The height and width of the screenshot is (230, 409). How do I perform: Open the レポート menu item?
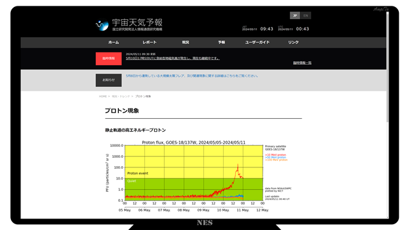coord(150,42)
